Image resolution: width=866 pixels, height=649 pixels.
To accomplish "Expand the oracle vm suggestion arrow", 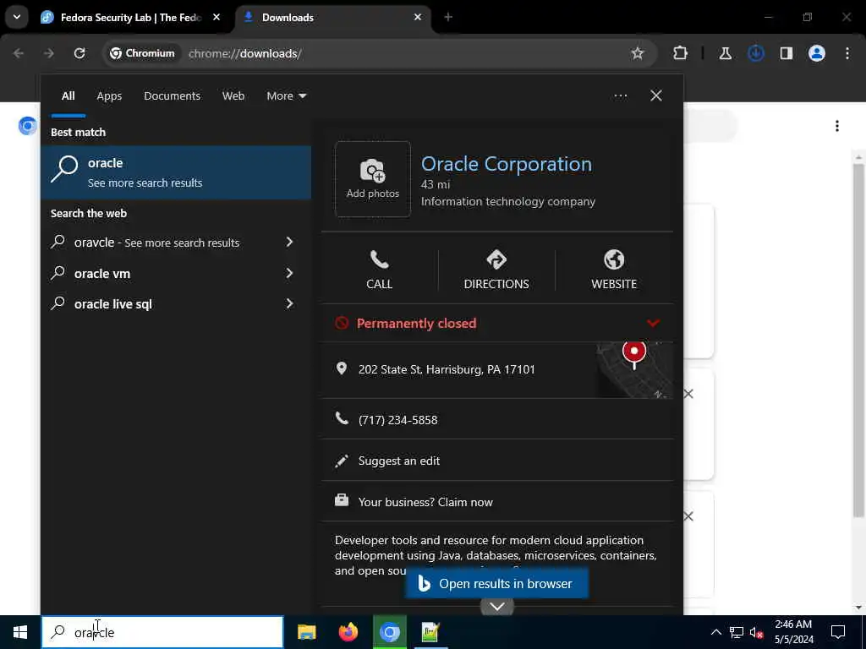I will [289, 273].
